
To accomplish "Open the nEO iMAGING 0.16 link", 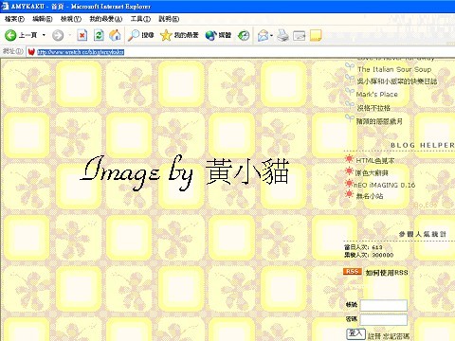I will (384, 185).
